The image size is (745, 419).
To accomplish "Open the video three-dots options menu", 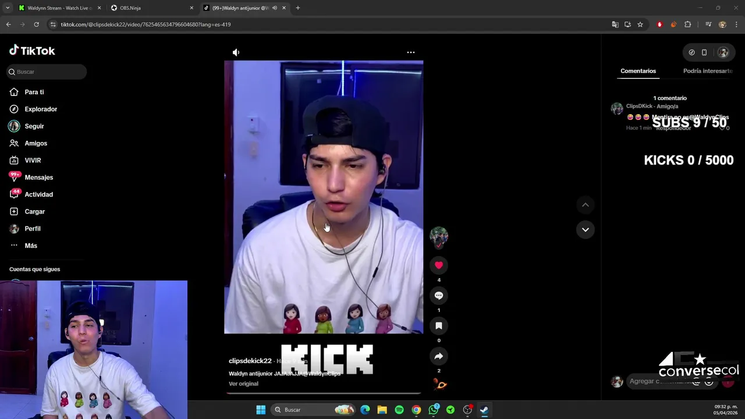I will coord(411,52).
